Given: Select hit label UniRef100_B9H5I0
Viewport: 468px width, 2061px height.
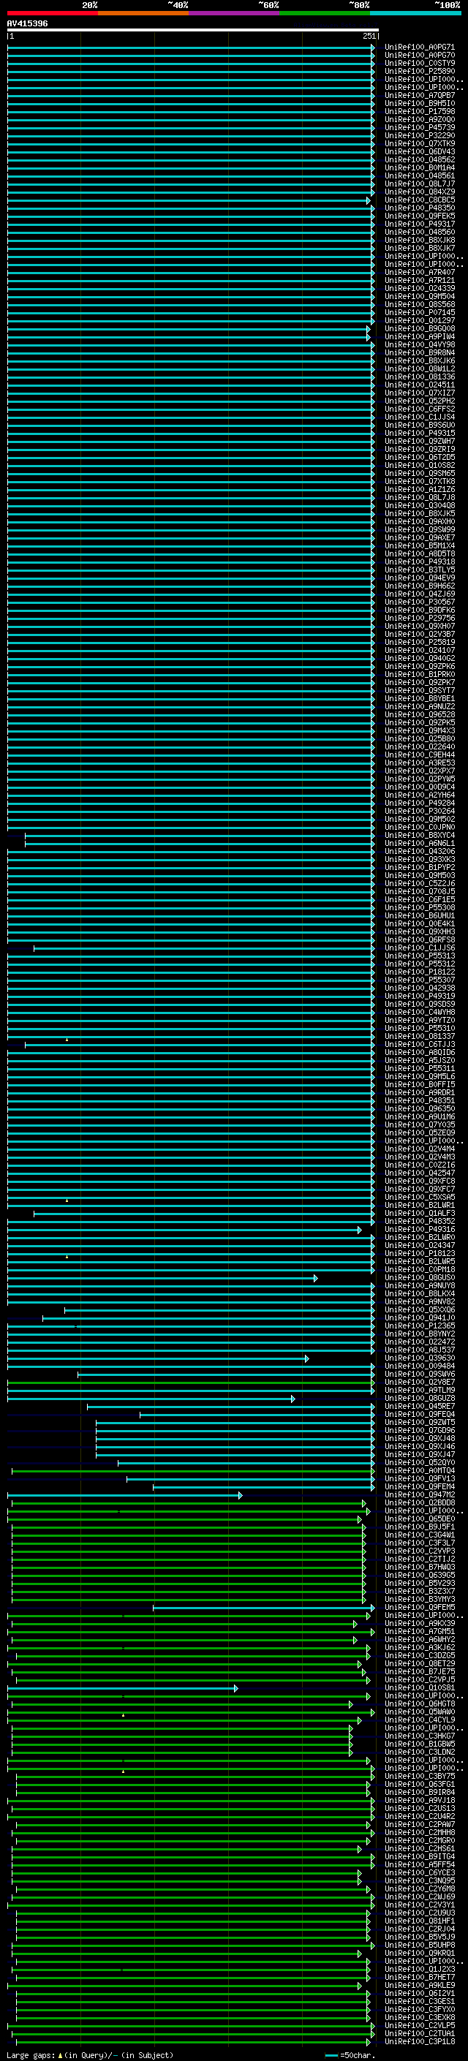Looking at the screenshot, I should pos(419,103).
